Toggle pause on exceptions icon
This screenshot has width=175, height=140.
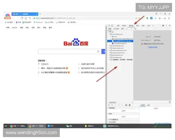(129, 105)
